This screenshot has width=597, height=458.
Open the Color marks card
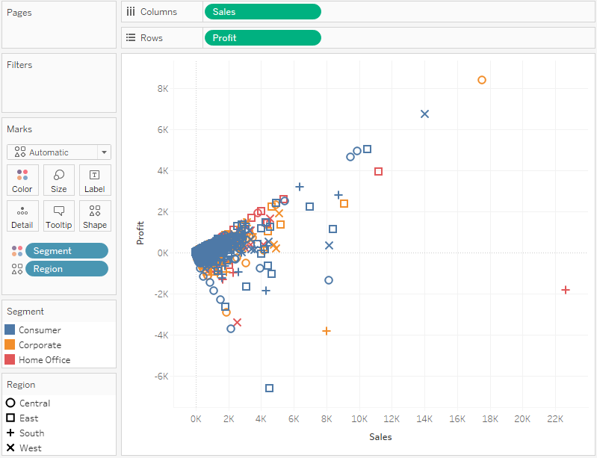click(22, 180)
